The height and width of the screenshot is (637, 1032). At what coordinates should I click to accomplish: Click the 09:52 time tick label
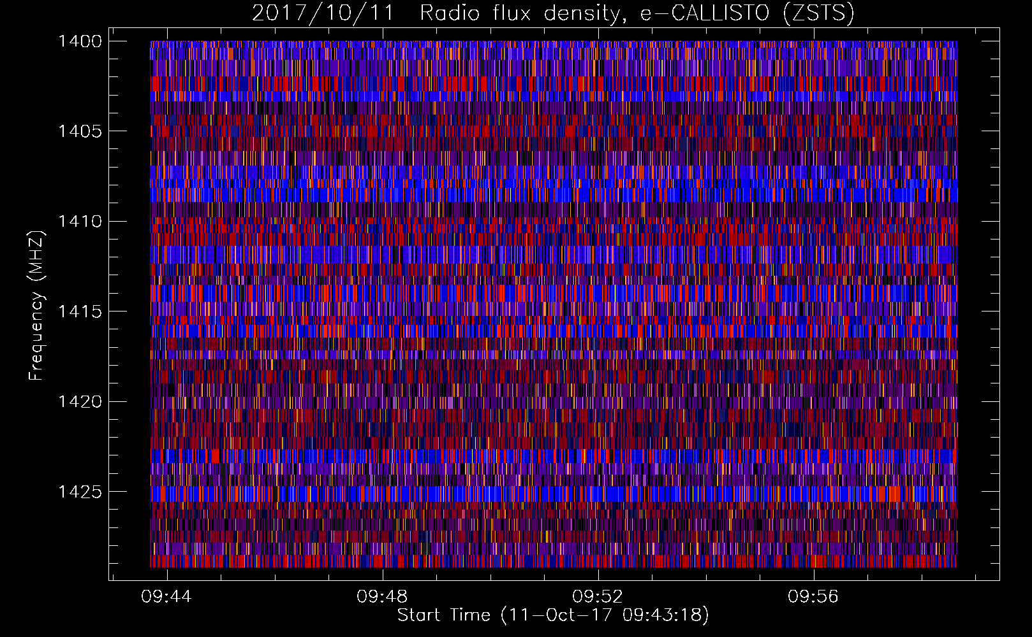[x=598, y=597]
